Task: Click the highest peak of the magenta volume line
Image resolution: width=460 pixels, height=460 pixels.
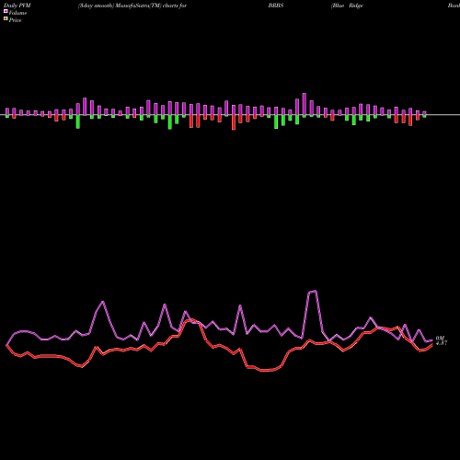Action: point(316,291)
